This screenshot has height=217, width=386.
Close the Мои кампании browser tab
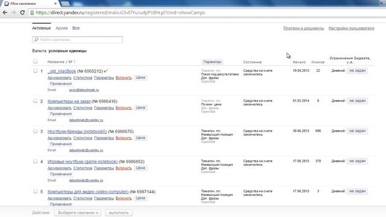tap(55, 4)
